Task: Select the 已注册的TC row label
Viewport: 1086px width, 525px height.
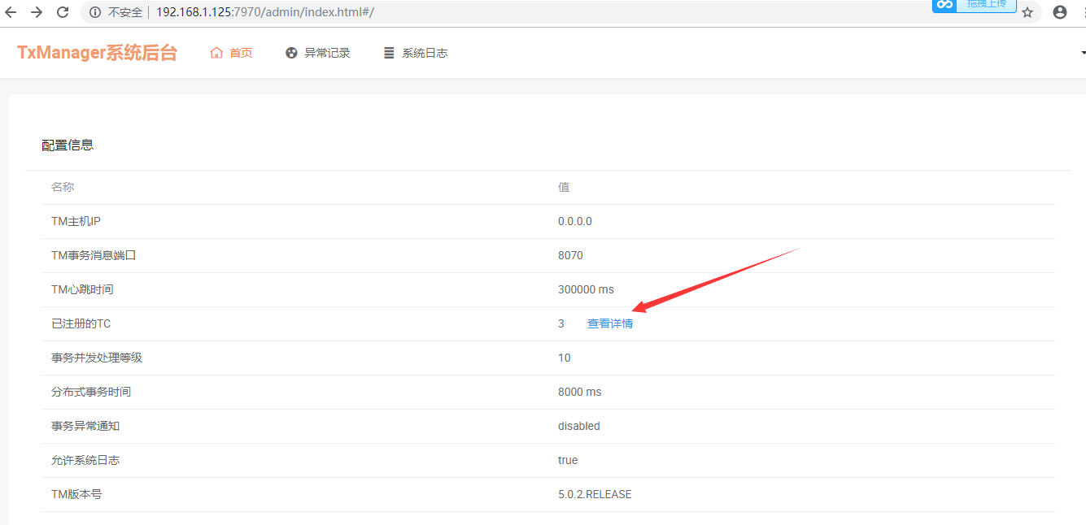Action: tap(81, 323)
